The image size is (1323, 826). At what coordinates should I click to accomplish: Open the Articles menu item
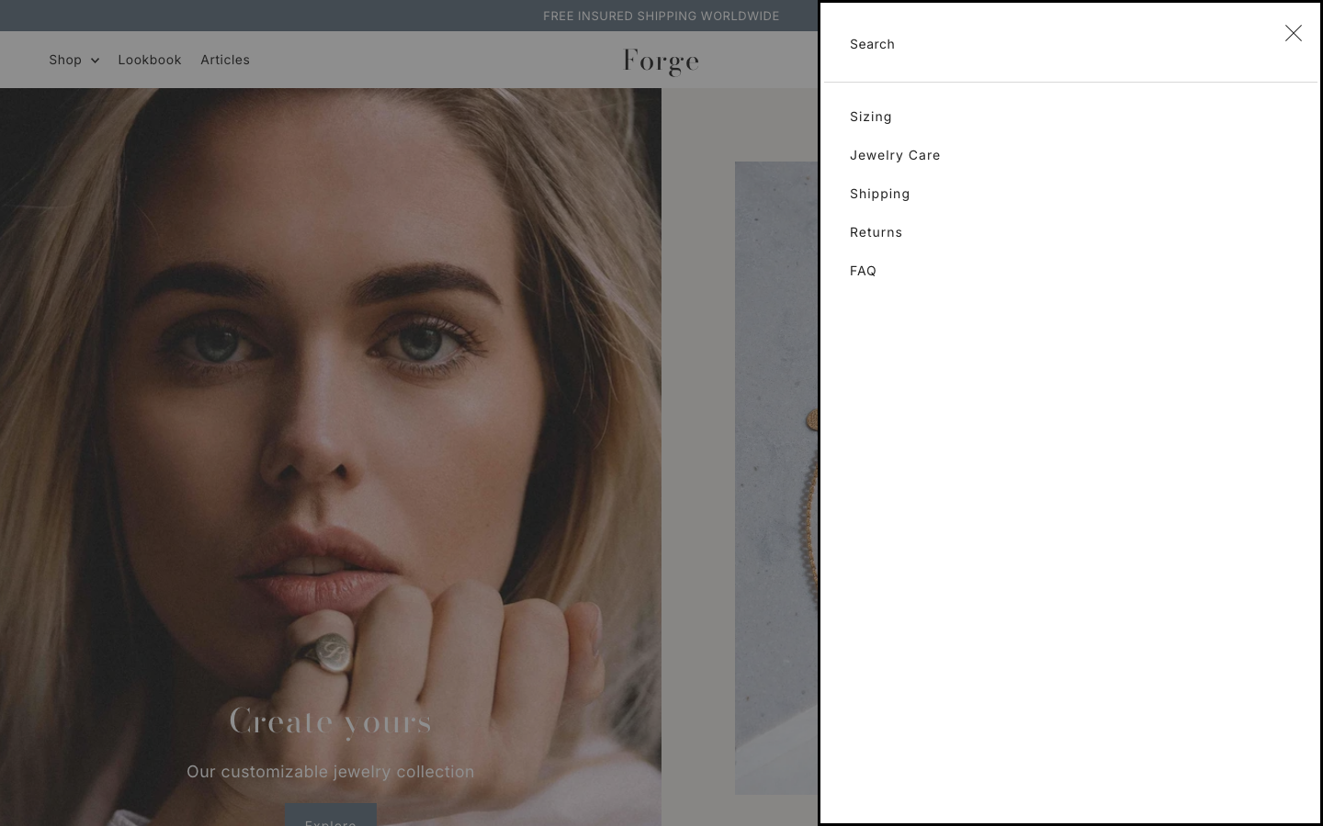(225, 60)
